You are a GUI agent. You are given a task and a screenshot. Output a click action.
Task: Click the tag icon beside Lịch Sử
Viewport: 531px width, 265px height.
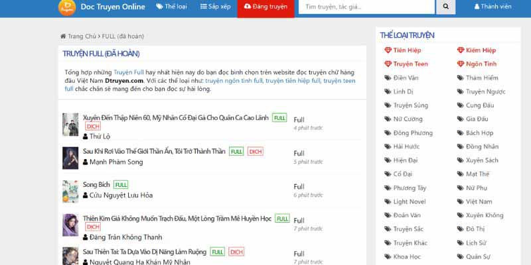point(460,243)
